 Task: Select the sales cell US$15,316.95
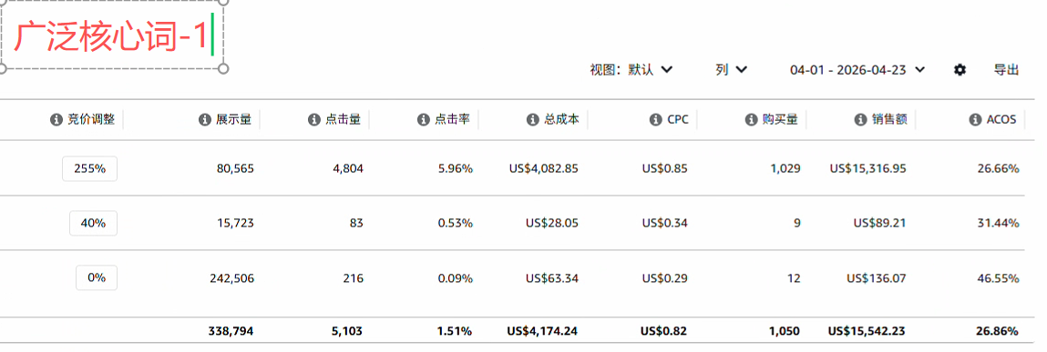pyautogui.click(x=868, y=168)
